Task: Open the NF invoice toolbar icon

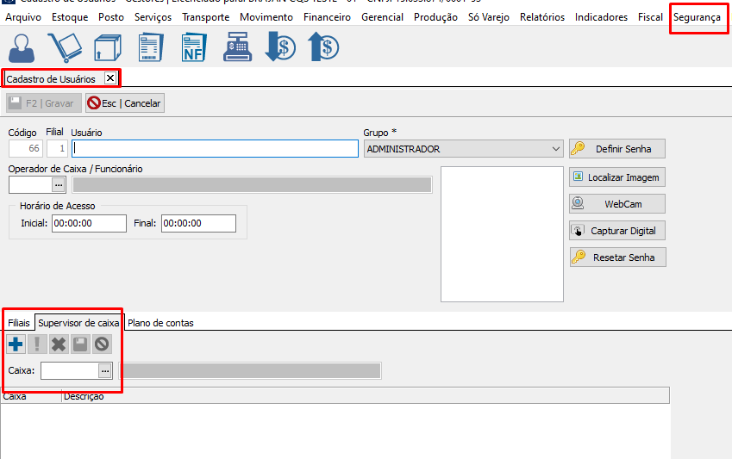Action: point(194,47)
